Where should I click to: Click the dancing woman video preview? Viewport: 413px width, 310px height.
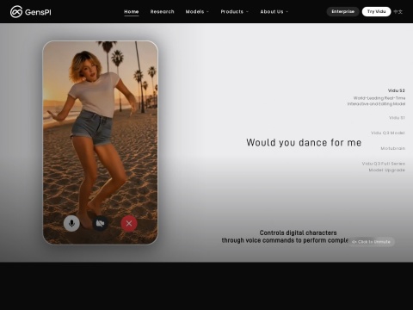point(101,143)
